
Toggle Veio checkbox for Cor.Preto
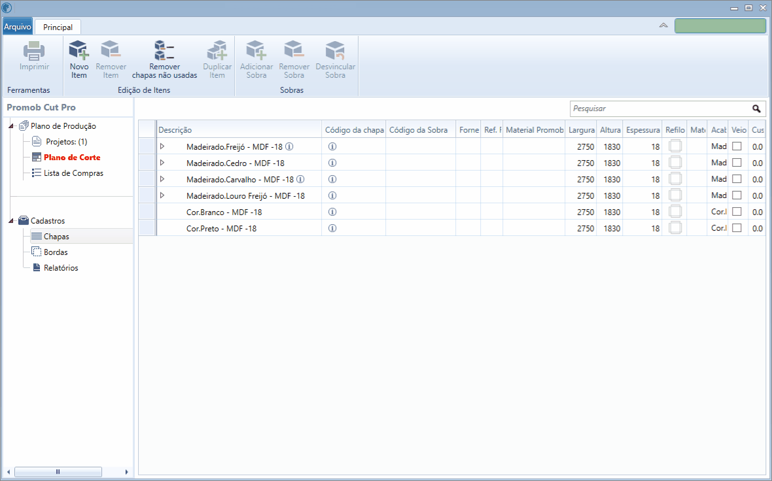737,227
